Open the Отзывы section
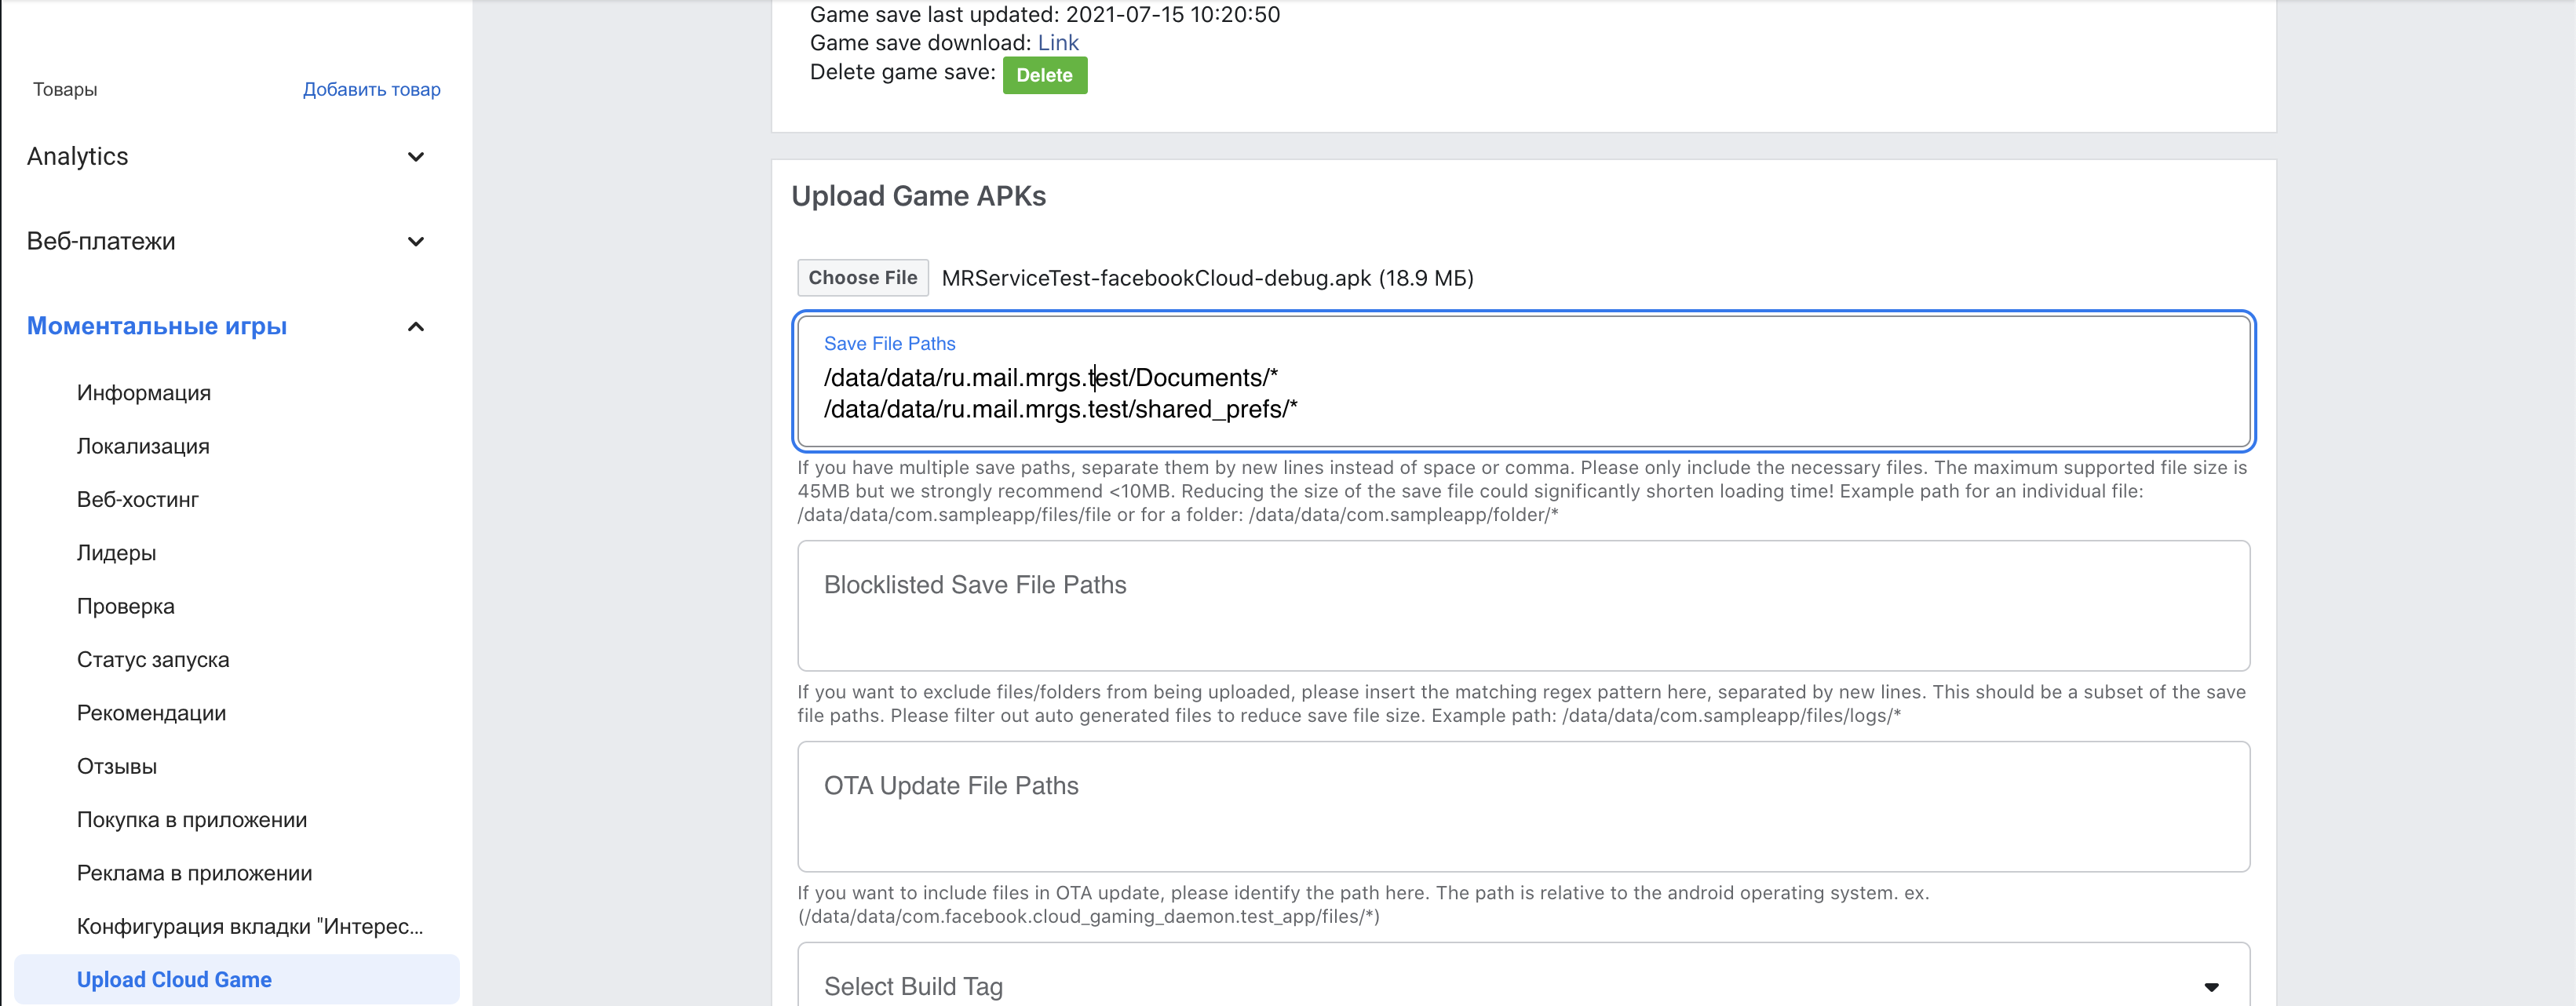The height and width of the screenshot is (1006, 2576). [116, 766]
